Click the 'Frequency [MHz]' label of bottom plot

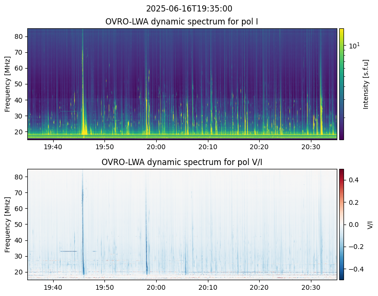[8, 224]
